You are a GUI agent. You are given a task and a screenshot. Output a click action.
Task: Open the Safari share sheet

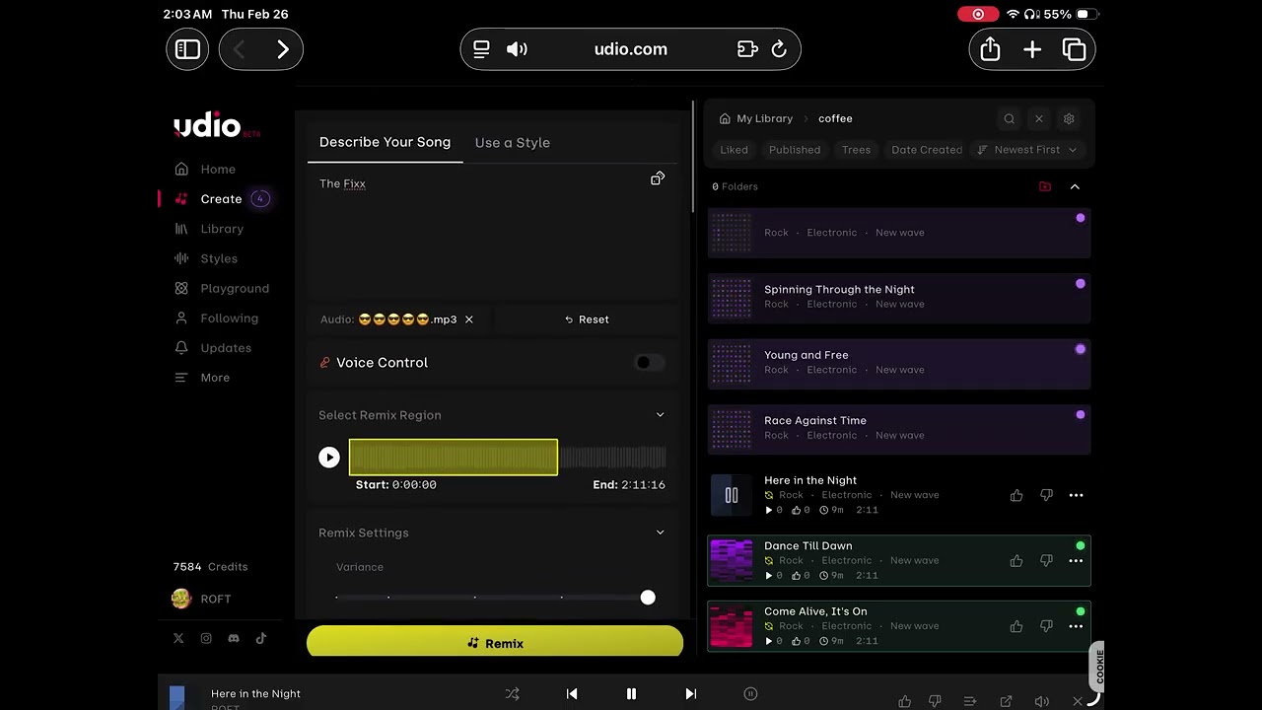pos(990,49)
